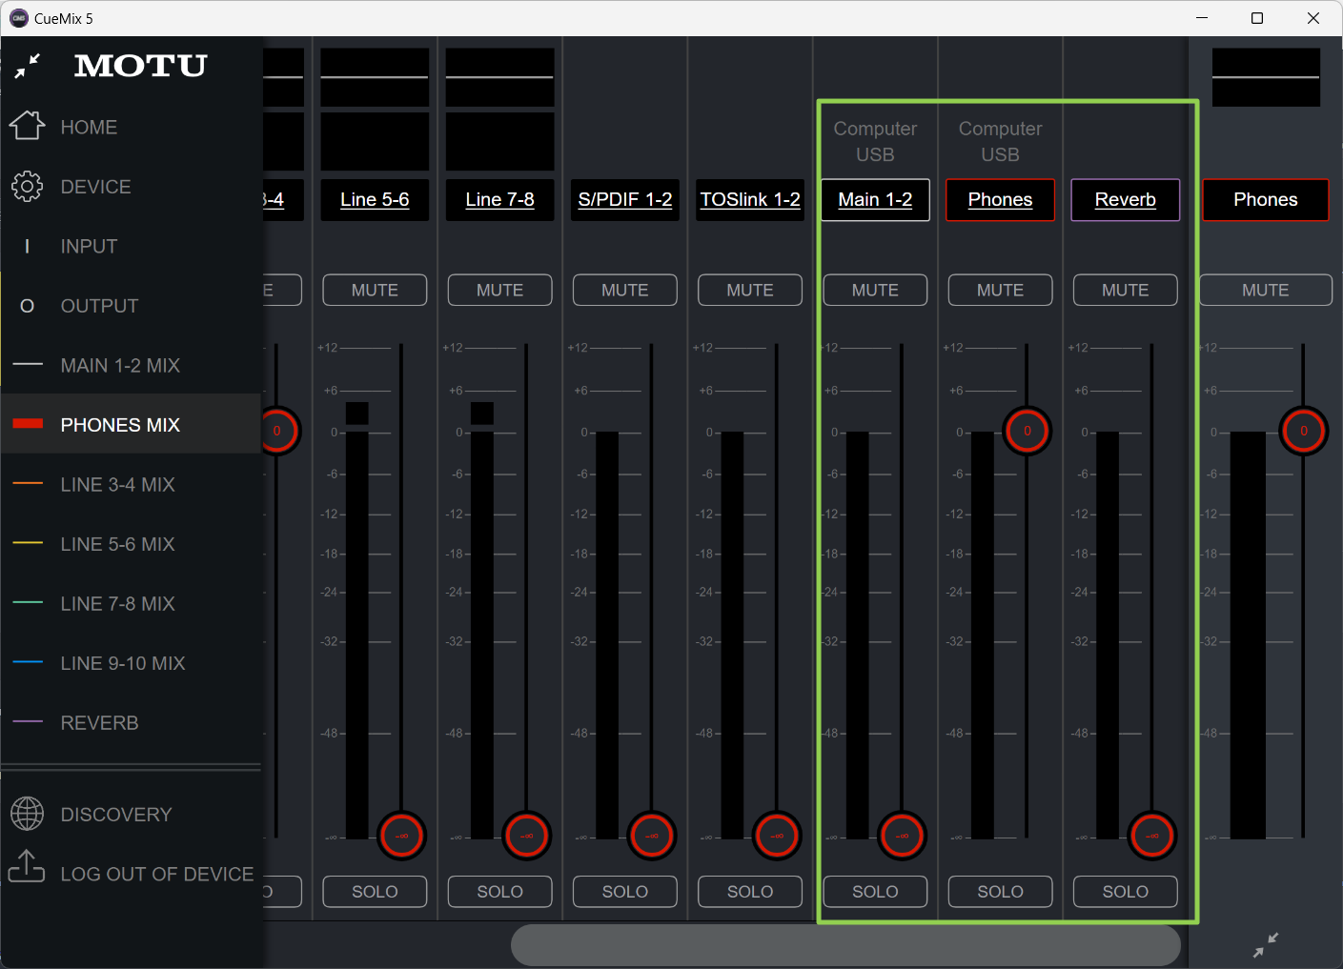Mute the Main 1-2 Computer USB channel
This screenshot has width=1343, height=969.
pos(875,290)
